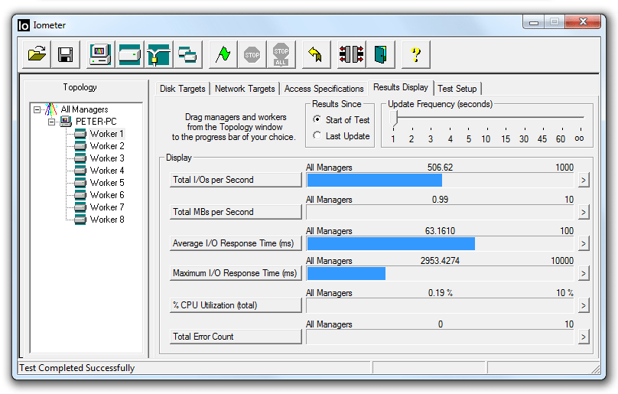This screenshot has height=394, width=618.
Task: Click the Average I/O Response Time (ms) button
Action: pyautogui.click(x=236, y=243)
